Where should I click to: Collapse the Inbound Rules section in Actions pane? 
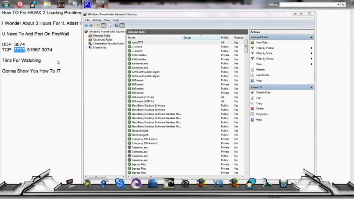311,37
